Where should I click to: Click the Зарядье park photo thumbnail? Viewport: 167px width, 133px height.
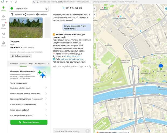click(x=26, y=28)
